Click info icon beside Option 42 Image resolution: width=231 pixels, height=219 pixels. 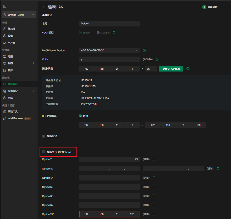(x=218, y=169)
